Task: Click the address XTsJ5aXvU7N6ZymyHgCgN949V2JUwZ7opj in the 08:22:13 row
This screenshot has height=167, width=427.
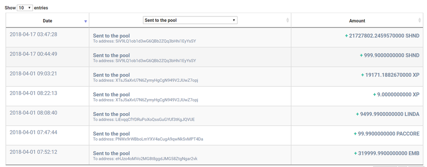Action: pyautogui.click(x=157, y=100)
